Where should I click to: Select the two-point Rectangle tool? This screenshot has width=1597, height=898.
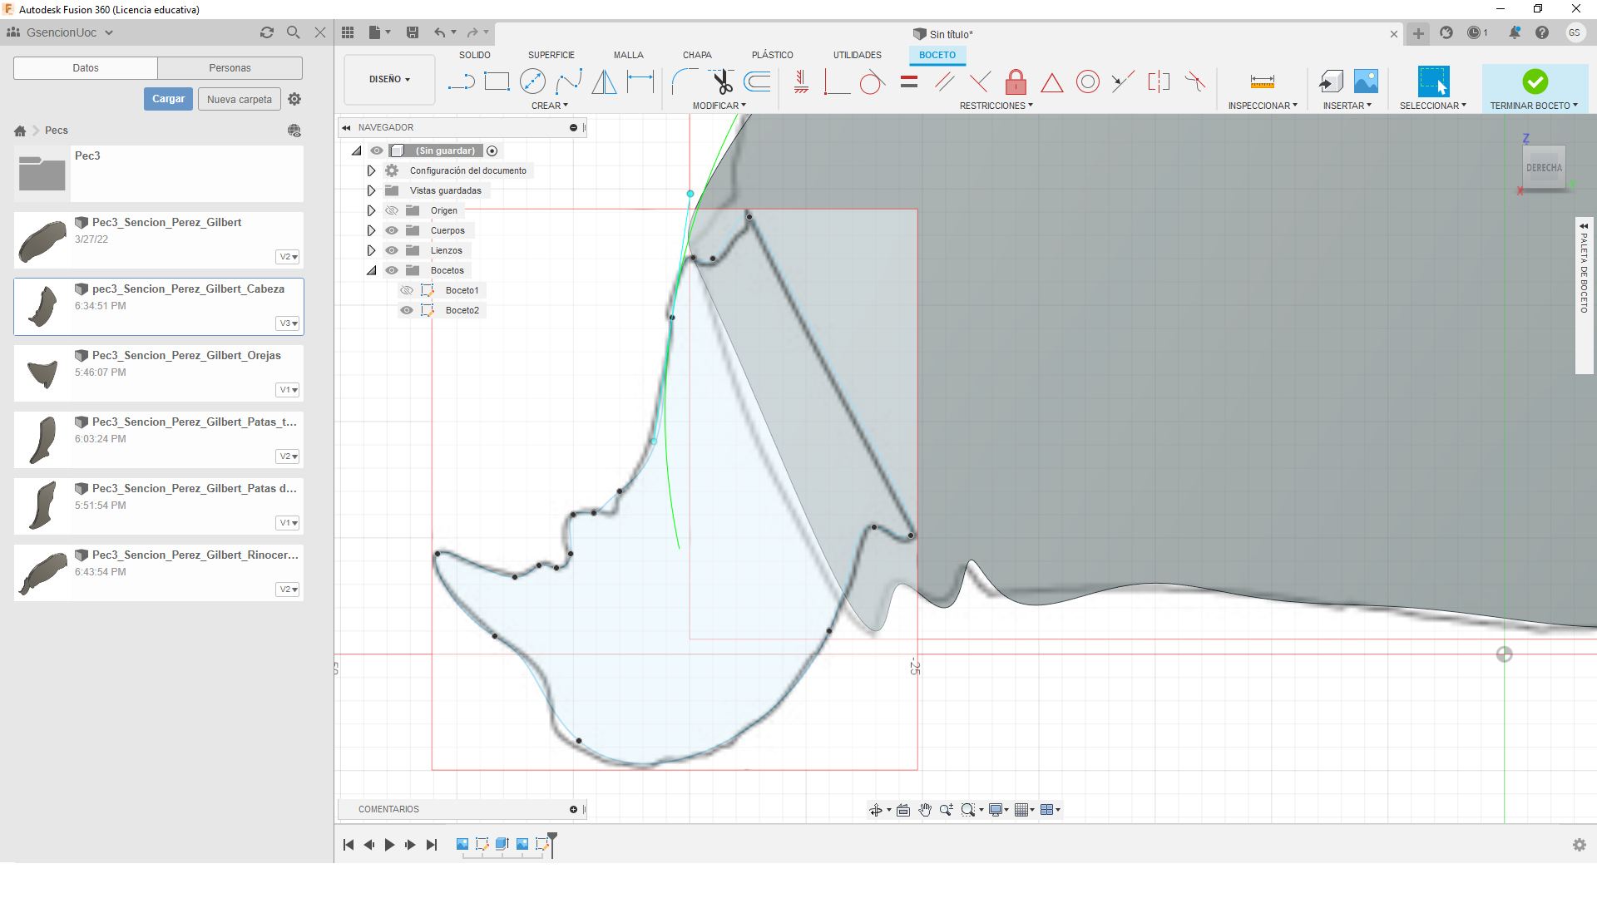[497, 81]
